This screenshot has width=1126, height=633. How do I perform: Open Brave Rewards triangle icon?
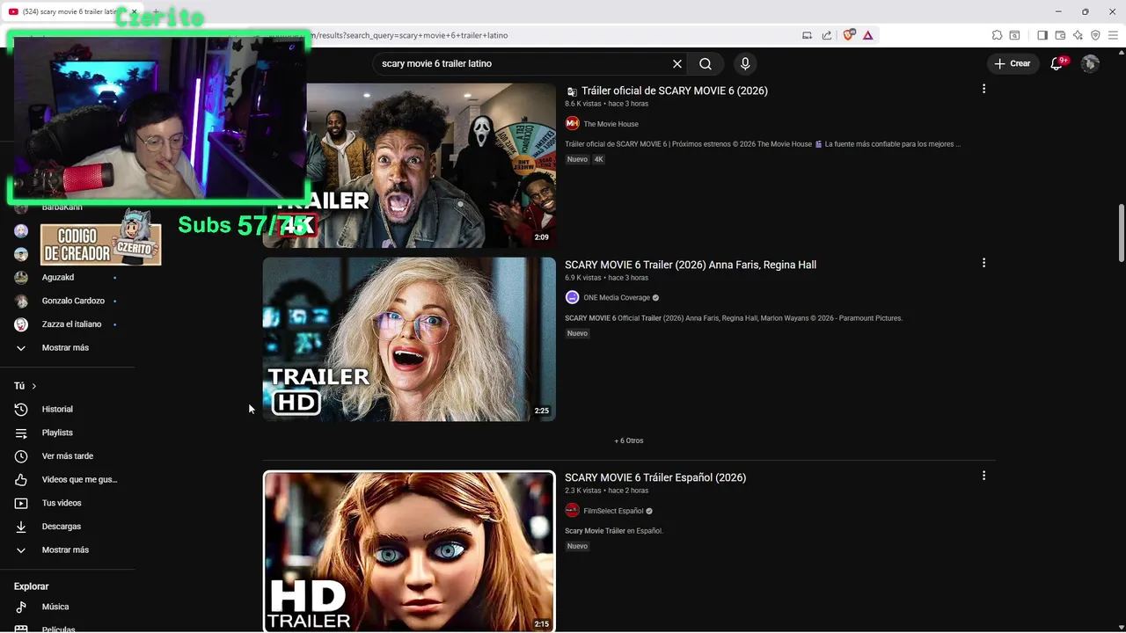coord(867,35)
